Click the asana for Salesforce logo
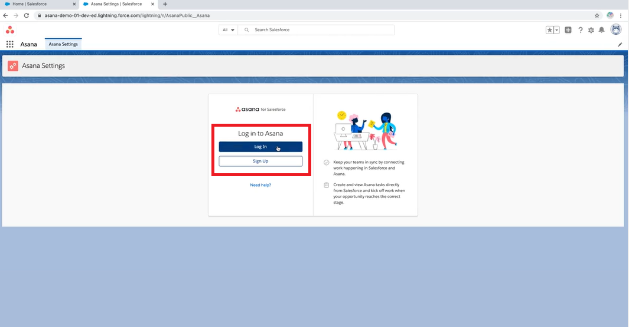 point(260,109)
